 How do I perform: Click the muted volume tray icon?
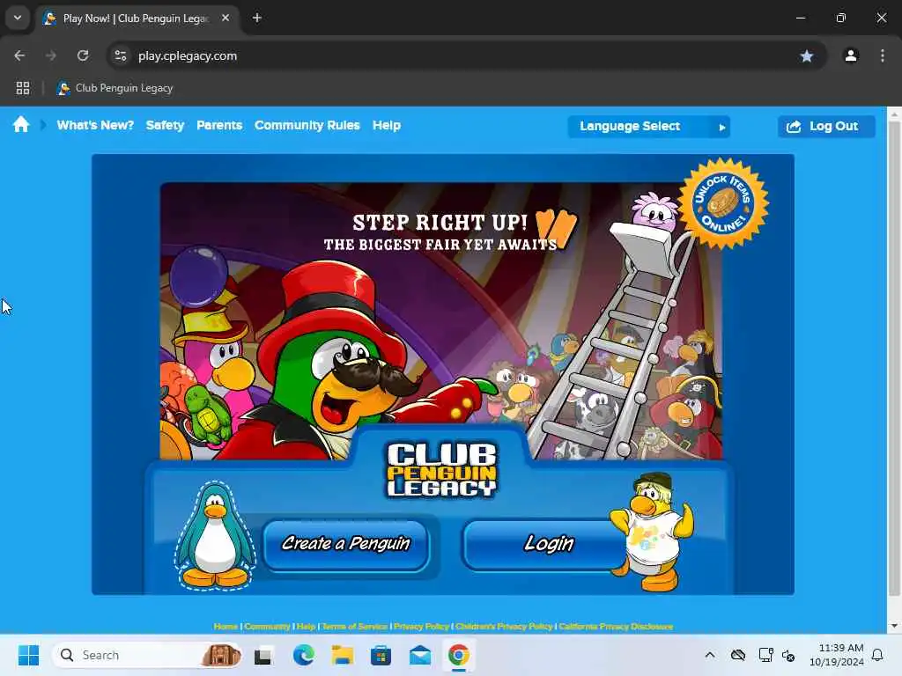coord(788,655)
